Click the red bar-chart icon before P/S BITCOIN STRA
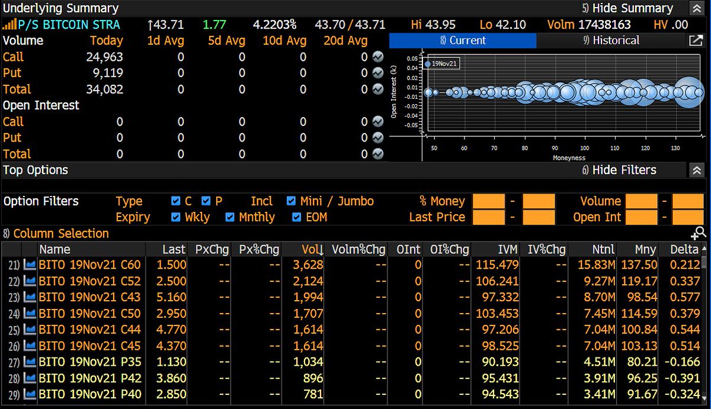The height and width of the screenshot is (409, 711). 9,25
